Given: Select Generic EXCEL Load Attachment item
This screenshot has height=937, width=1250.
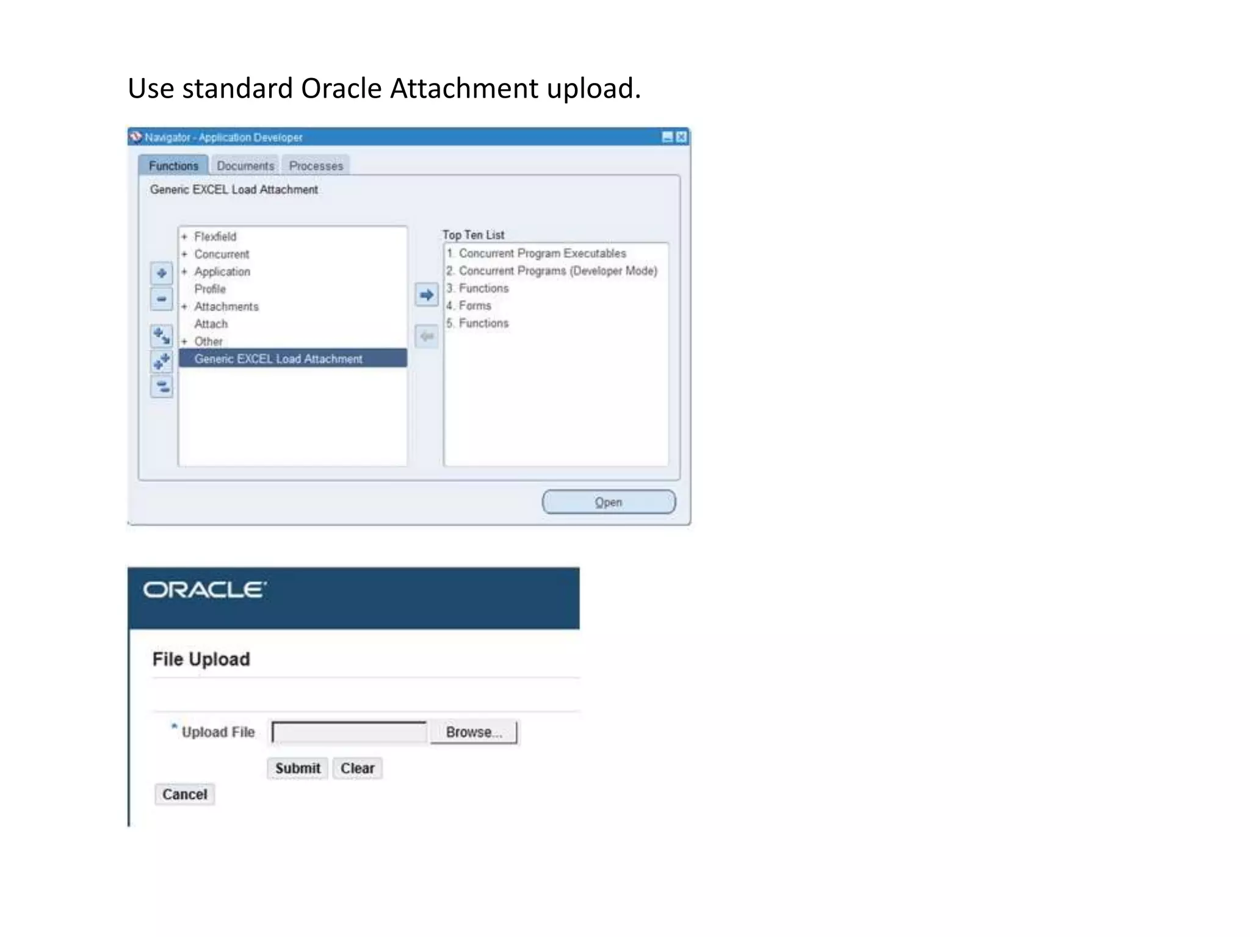Looking at the screenshot, I should [278, 359].
